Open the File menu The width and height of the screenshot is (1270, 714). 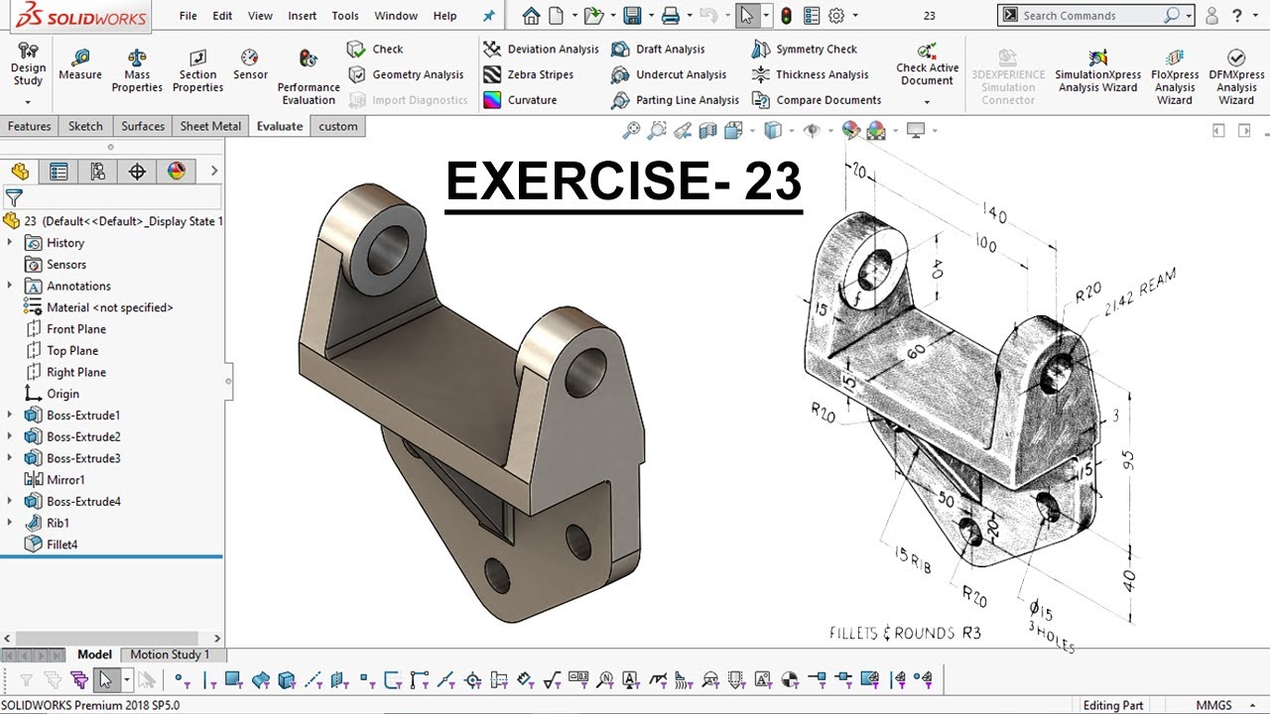tap(188, 16)
